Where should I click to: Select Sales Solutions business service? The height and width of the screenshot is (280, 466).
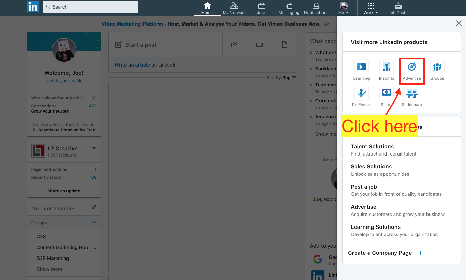coord(380,170)
